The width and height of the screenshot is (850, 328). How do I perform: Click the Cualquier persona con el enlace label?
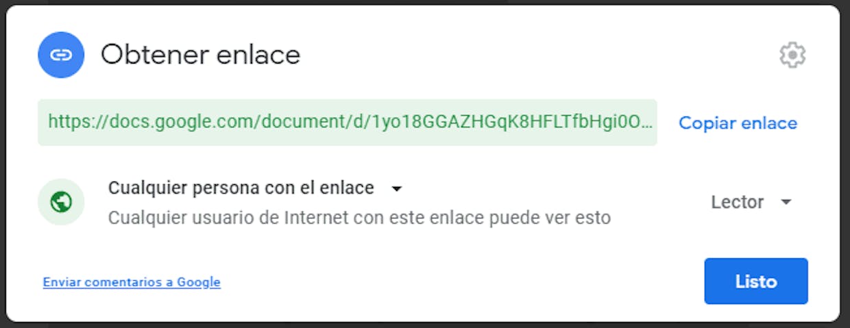pyautogui.click(x=241, y=188)
